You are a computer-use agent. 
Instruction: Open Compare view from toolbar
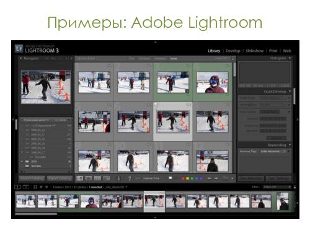(97, 178)
